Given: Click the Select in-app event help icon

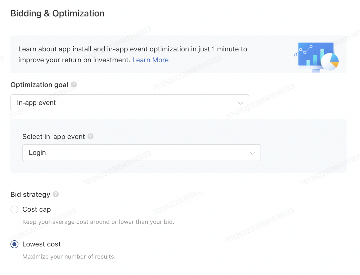Looking at the screenshot, I should [x=90, y=137].
